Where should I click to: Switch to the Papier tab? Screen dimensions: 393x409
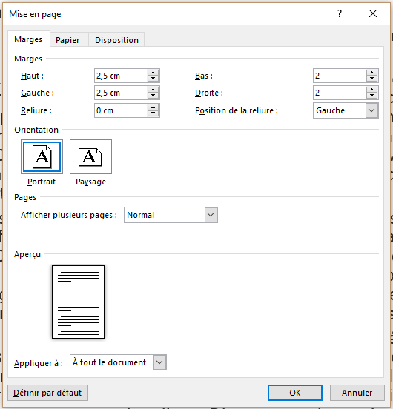click(67, 40)
